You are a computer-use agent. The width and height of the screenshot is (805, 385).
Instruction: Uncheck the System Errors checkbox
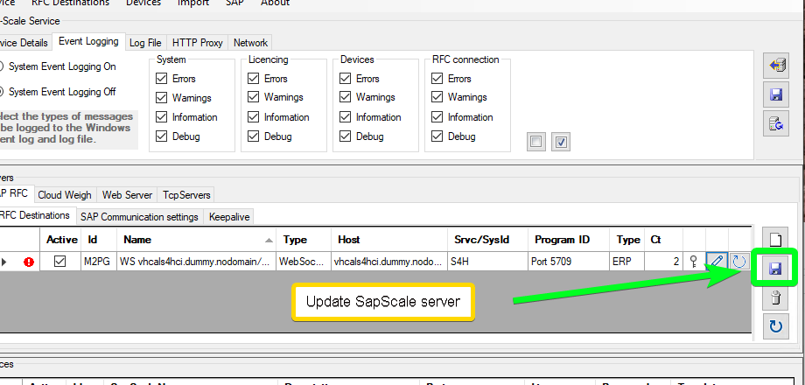[162, 79]
